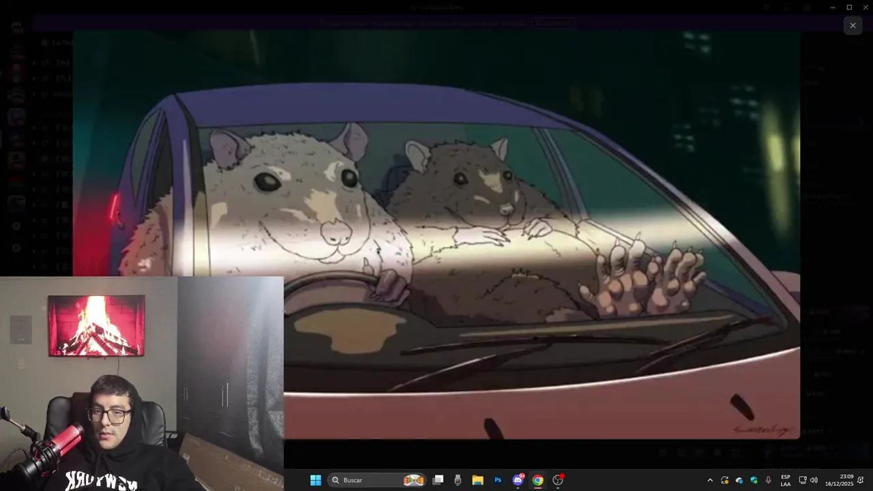Image resolution: width=873 pixels, height=491 pixels.
Task: Open Windows Security shield tray icon
Action: (x=754, y=480)
